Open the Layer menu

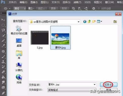(45, 2)
